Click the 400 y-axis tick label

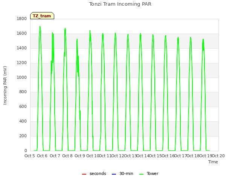[x=23, y=121]
